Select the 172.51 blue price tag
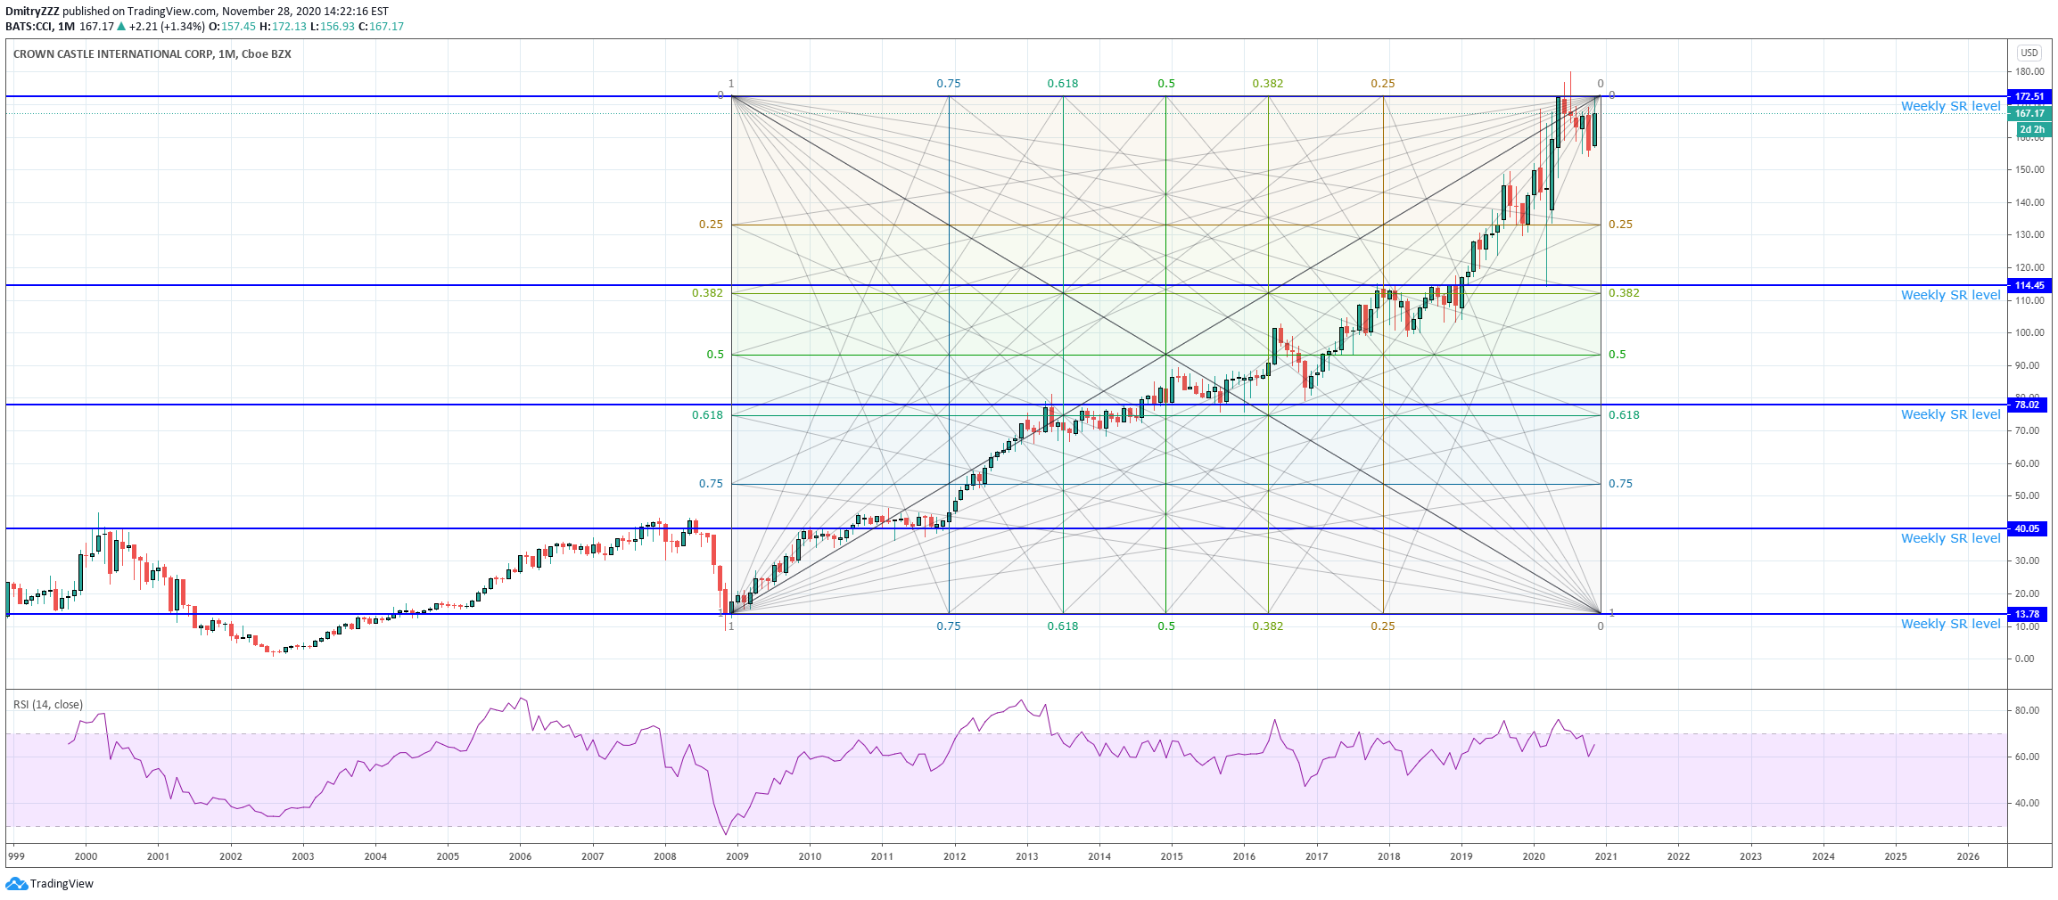This screenshot has width=2058, height=900. (2029, 96)
